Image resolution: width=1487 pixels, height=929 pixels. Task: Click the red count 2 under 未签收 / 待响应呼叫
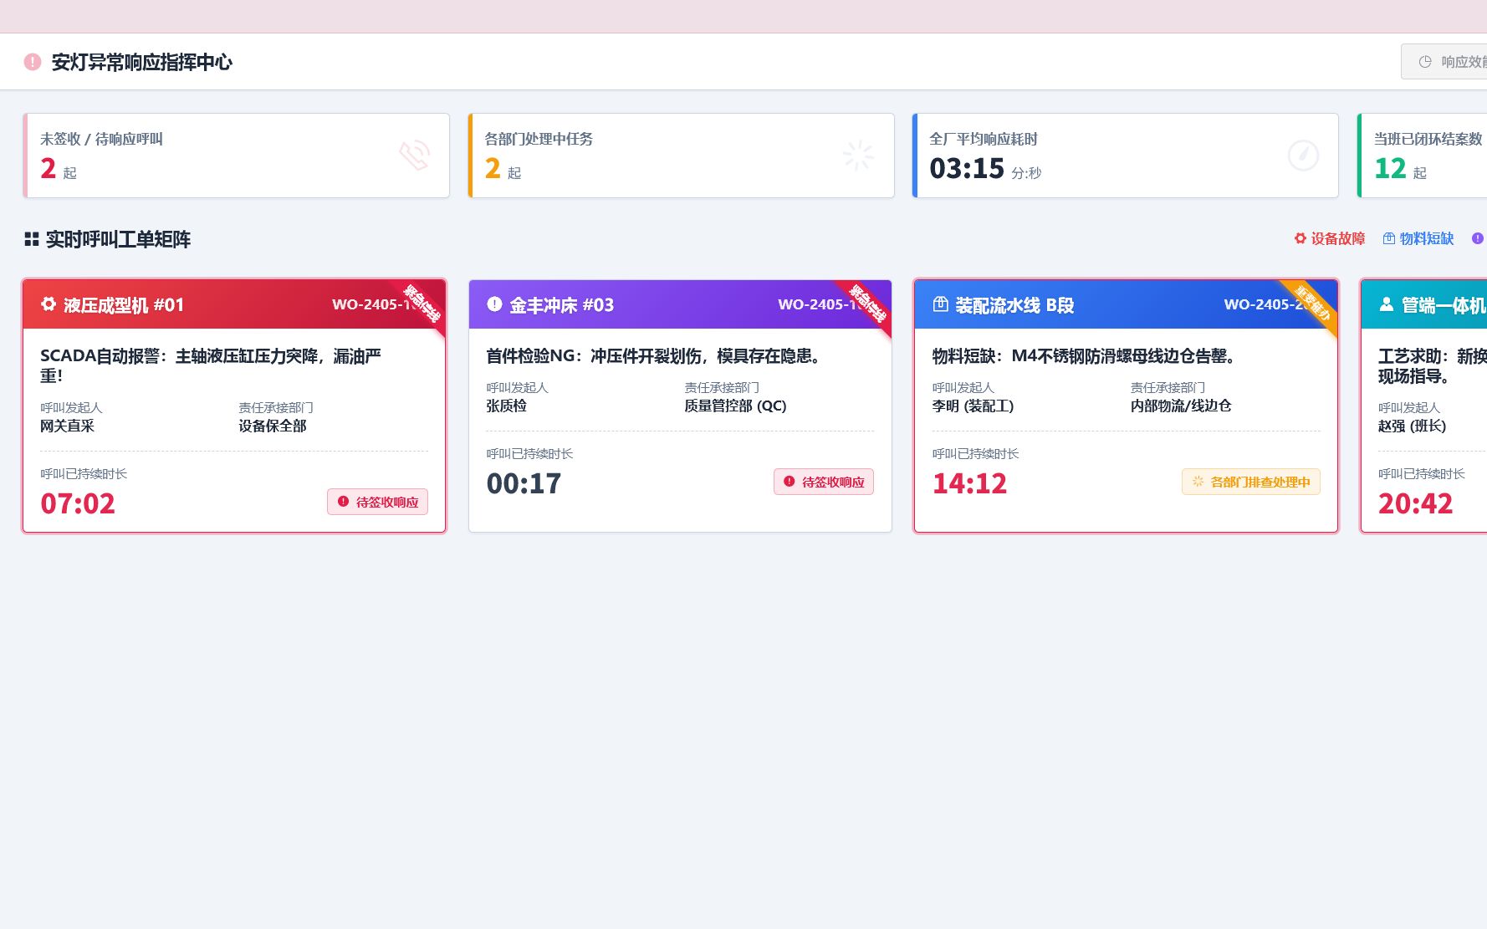[49, 169]
